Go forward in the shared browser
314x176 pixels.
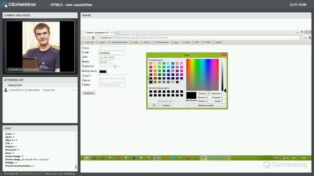click(x=88, y=38)
